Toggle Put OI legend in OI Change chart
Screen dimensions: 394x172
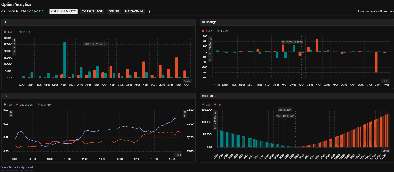223,31
